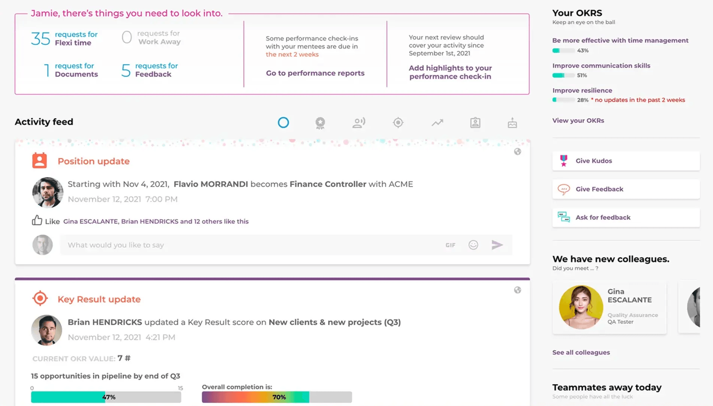The width and height of the screenshot is (713, 406).
Task: Send the comment with arrow icon
Action: pyautogui.click(x=497, y=245)
